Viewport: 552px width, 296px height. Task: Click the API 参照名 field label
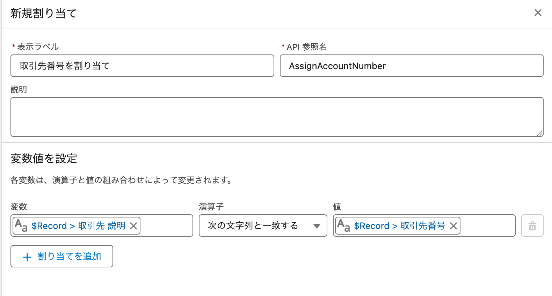307,47
